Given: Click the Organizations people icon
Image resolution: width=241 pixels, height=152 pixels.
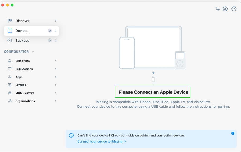Looking at the screenshot, I should (10, 101).
